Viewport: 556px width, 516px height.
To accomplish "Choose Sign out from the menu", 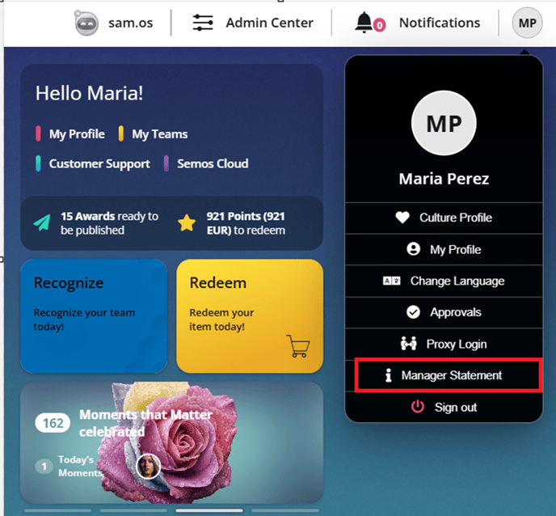I will [x=444, y=407].
